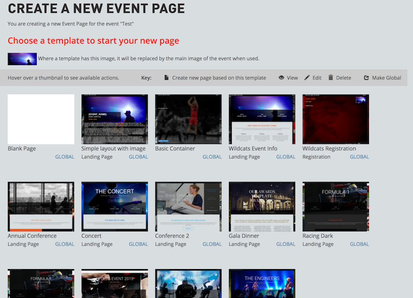
Task: Pick The Band template thumbnail
Action: click(188, 283)
